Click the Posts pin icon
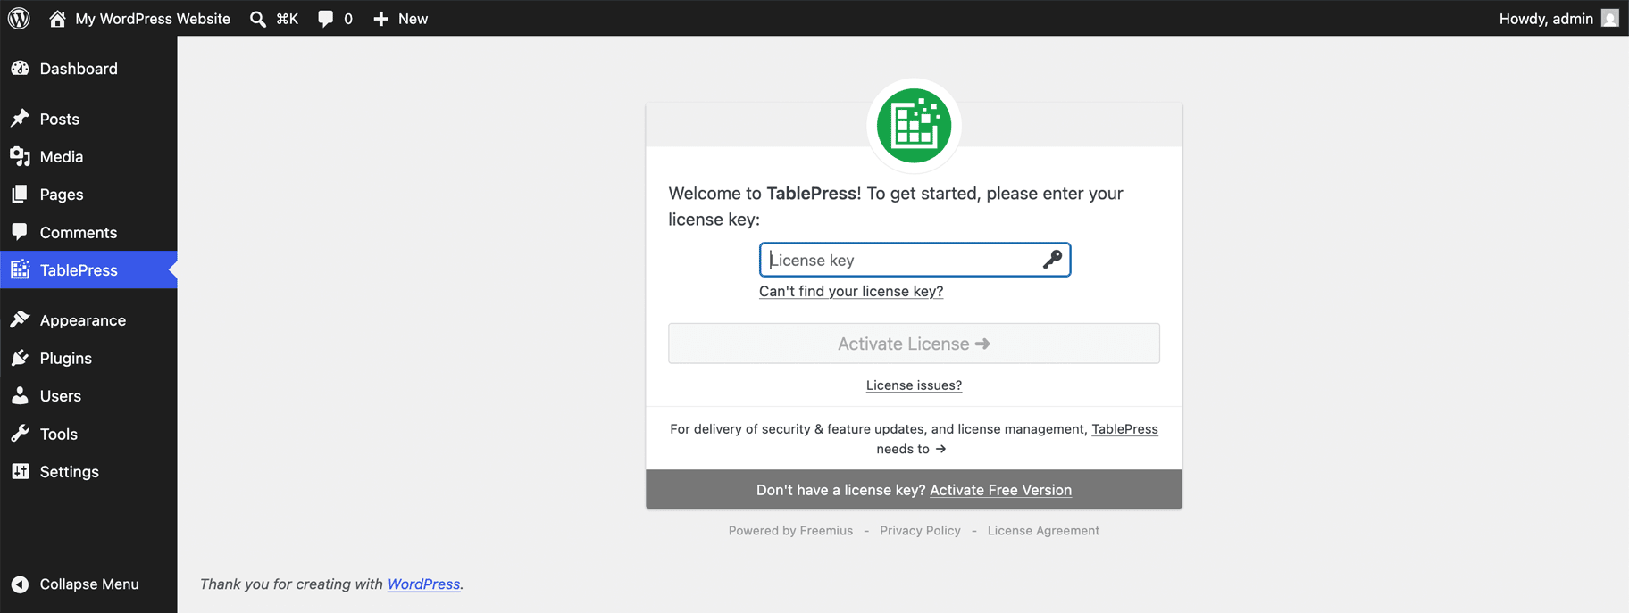This screenshot has height=613, width=1629. click(20, 119)
